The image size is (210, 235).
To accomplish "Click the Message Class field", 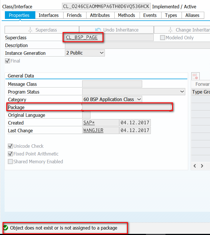I will (x=112, y=84).
